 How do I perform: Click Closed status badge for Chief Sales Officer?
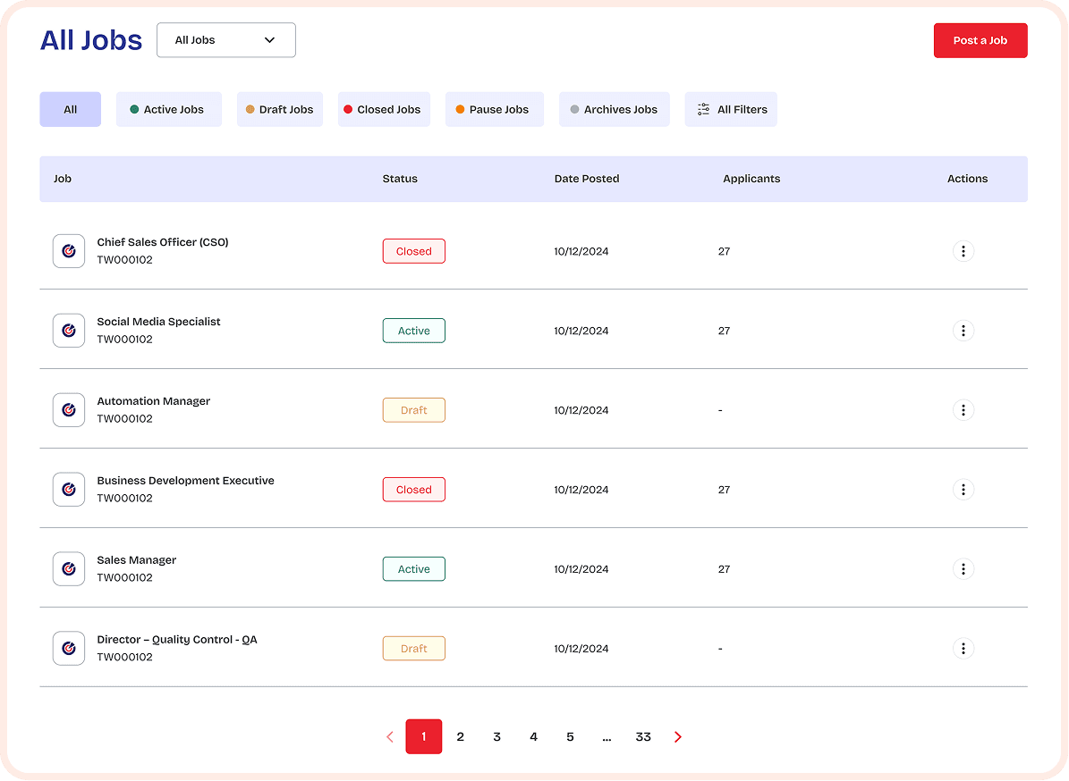(x=414, y=251)
